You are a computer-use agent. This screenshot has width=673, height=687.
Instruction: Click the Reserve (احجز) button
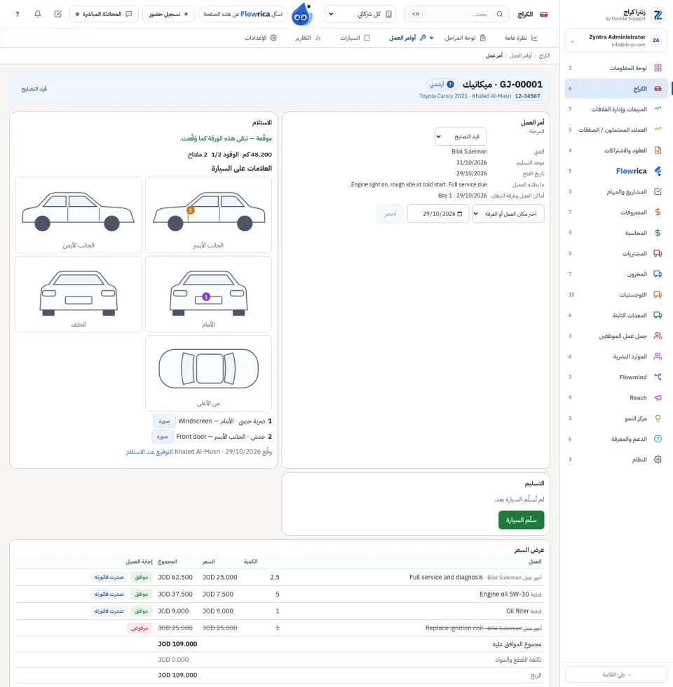390,214
